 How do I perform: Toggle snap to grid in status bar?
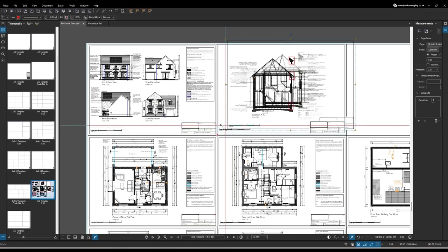[352, 244]
